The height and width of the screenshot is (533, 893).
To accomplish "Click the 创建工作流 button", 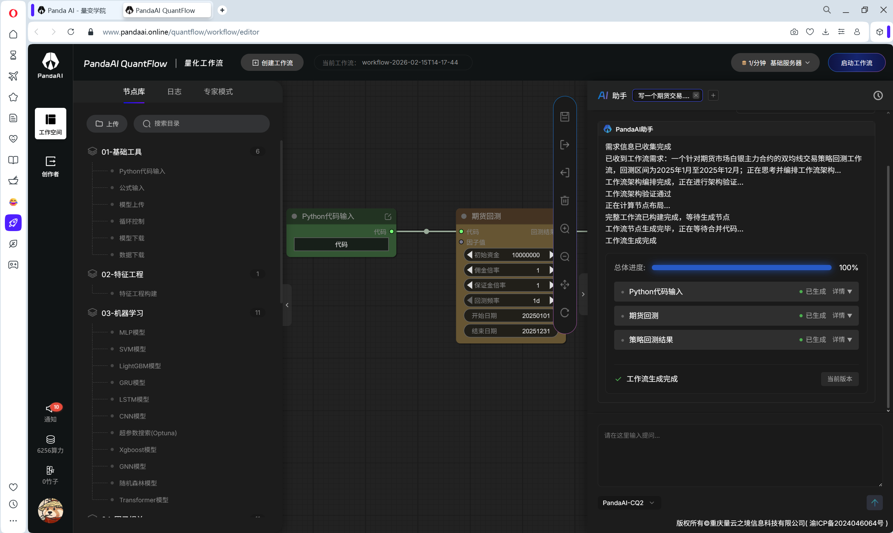I will point(272,63).
